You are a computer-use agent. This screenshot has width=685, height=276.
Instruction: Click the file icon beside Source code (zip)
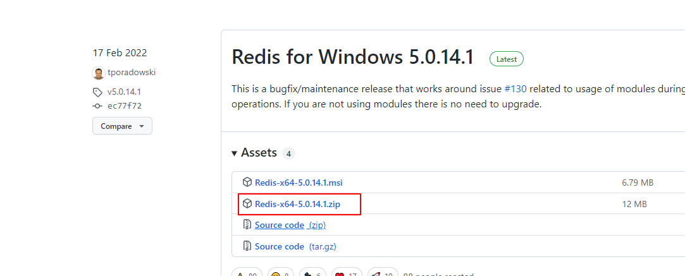[x=247, y=225]
